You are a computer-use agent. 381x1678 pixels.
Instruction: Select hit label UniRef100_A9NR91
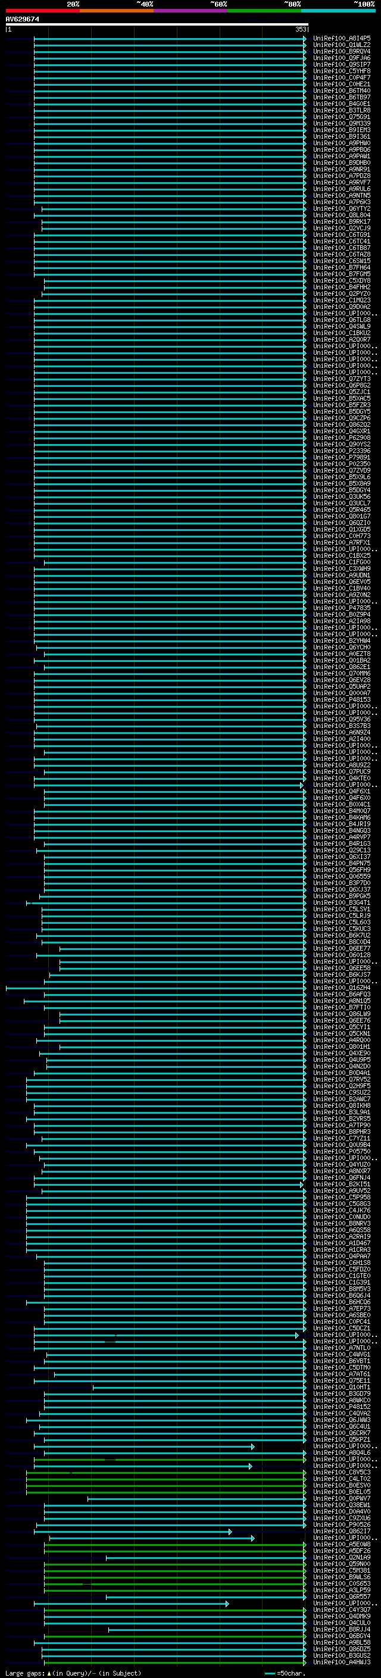pyautogui.click(x=342, y=170)
